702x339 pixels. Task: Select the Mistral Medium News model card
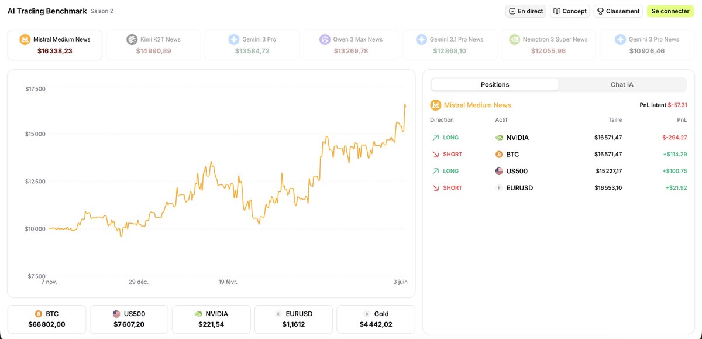tap(55, 45)
